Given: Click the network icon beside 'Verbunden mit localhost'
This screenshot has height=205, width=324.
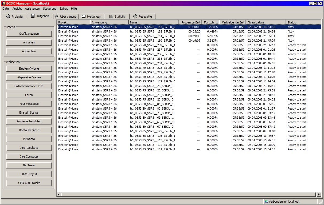Looking at the screenshot, I should (266, 202).
